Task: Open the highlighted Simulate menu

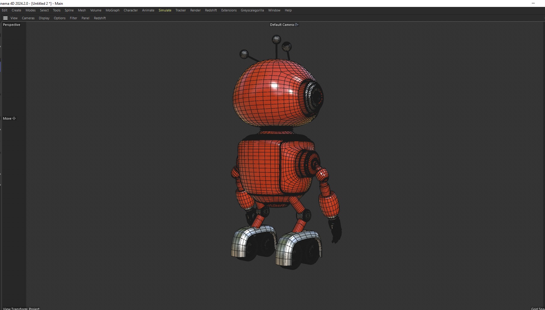Action: (x=165, y=10)
